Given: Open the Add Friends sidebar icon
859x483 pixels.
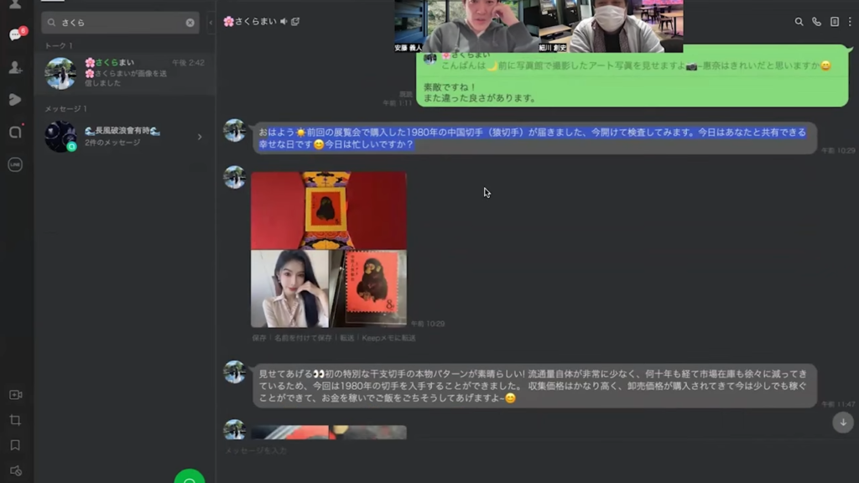Looking at the screenshot, I should (x=15, y=67).
